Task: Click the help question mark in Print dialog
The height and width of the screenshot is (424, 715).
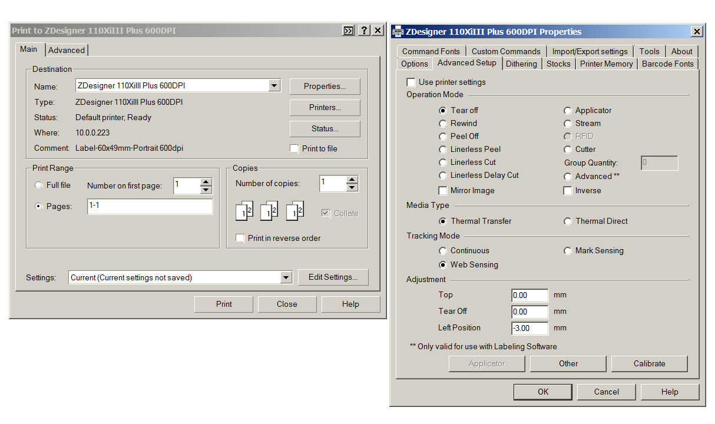Action: 364,31
